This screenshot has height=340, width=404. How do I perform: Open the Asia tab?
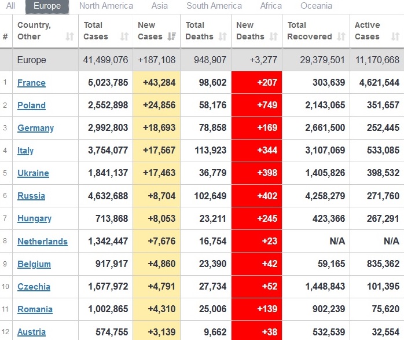(160, 6)
